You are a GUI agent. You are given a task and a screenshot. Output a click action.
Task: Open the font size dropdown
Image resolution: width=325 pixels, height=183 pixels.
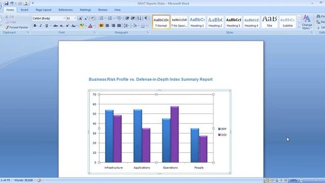[75, 18]
